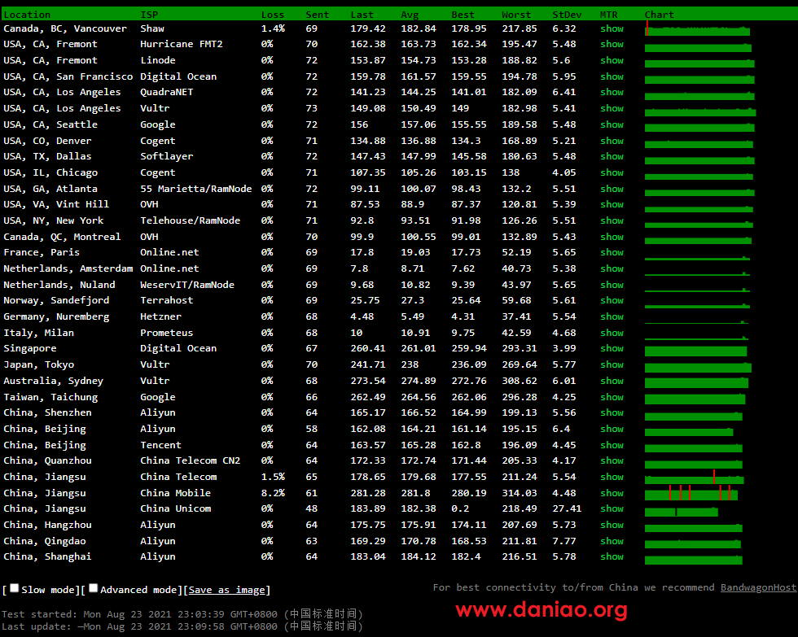Show MTR for Hetzner Nuremberg
798x637 pixels.
[612, 316]
